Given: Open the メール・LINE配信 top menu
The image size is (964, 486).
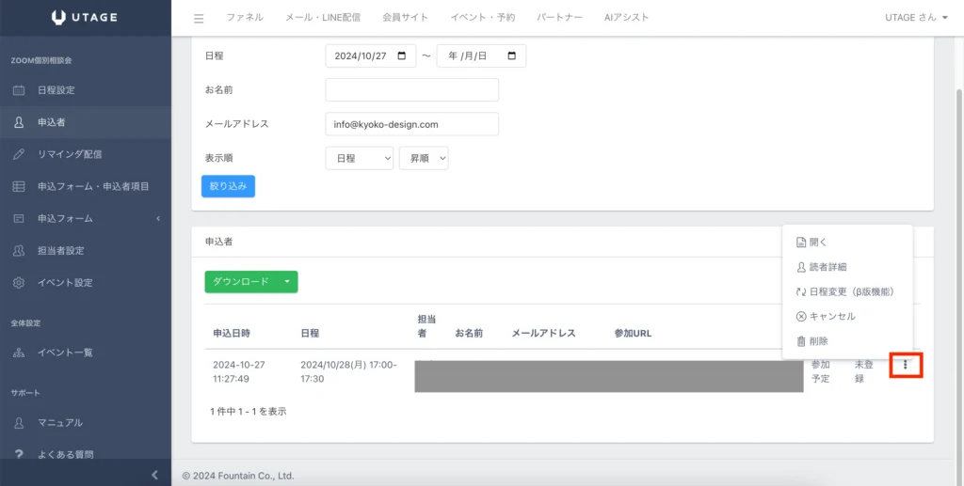Looking at the screenshot, I should (x=323, y=17).
